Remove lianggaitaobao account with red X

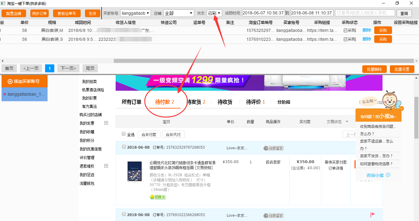(x=5, y=94)
